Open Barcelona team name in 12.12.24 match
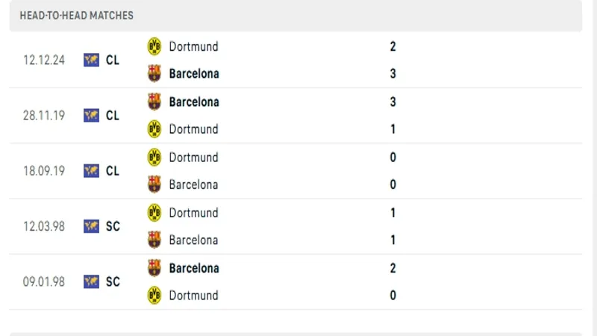The image size is (597, 336). click(x=194, y=73)
